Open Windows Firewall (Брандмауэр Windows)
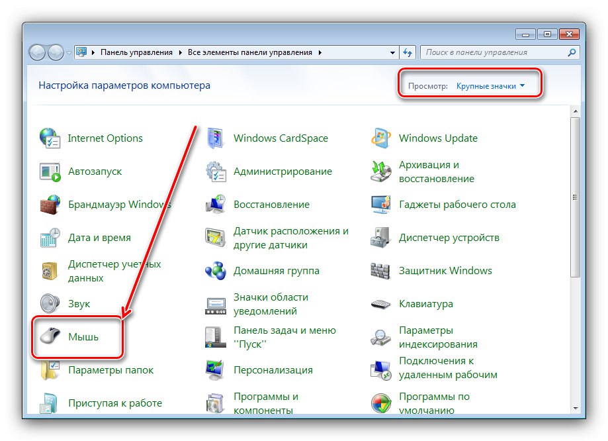Viewport: 608px width, 441px height. pyautogui.click(x=114, y=204)
